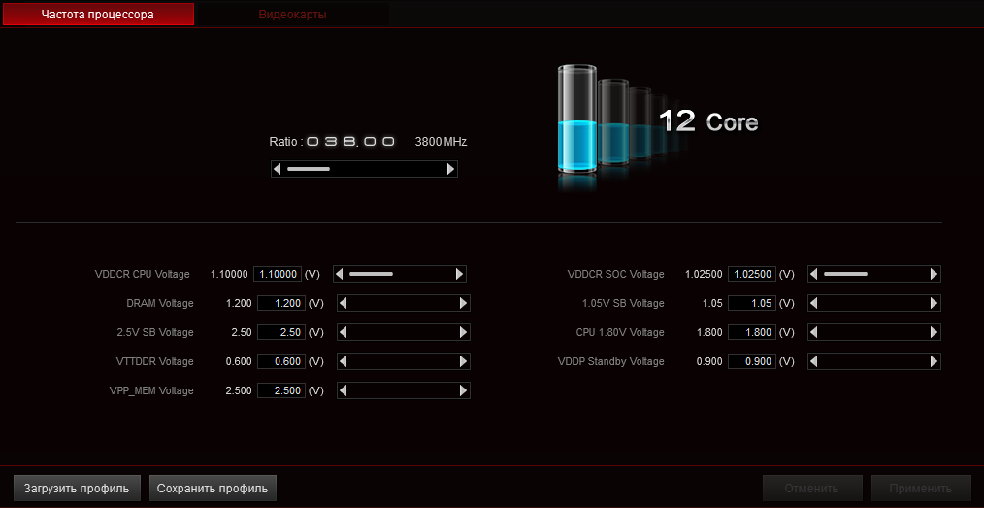Click the Загрузить профиль button
Viewport: 984px width, 508px height.
[77, 488]
